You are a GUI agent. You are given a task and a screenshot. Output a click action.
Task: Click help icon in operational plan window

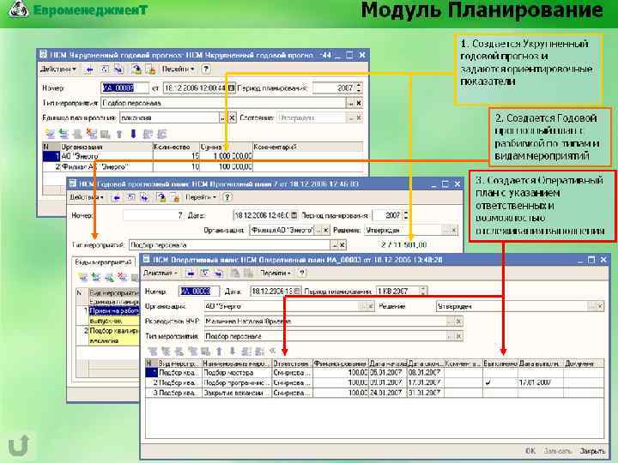click(x=302, y=273)
